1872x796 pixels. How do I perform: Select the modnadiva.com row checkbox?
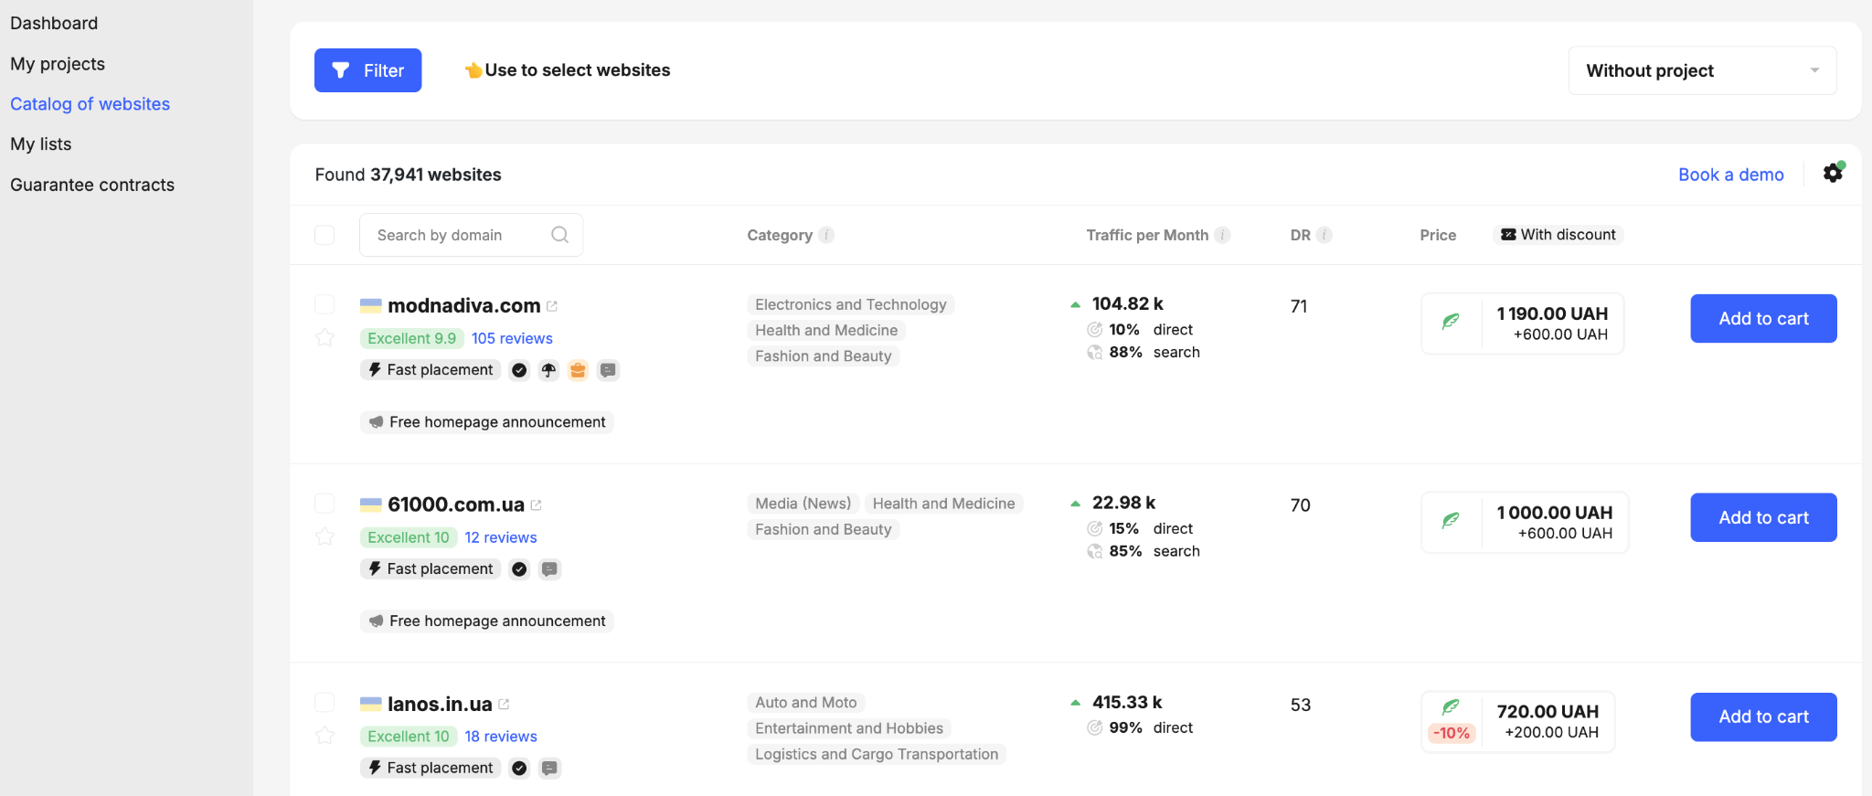(324, 304)
